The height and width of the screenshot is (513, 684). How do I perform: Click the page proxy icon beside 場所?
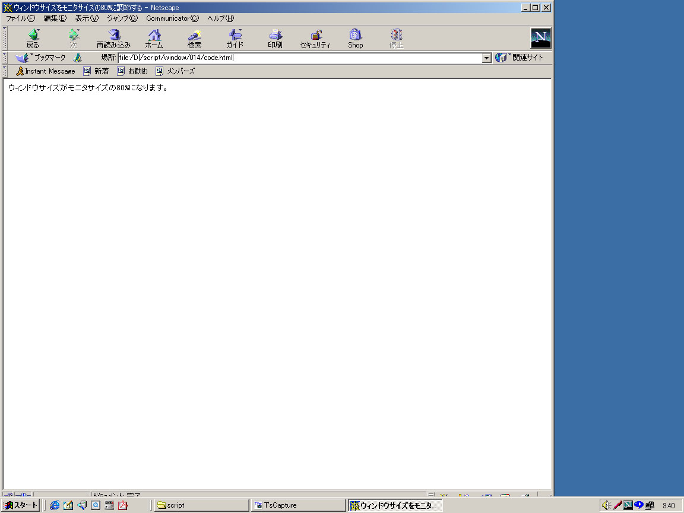(78, 58)
